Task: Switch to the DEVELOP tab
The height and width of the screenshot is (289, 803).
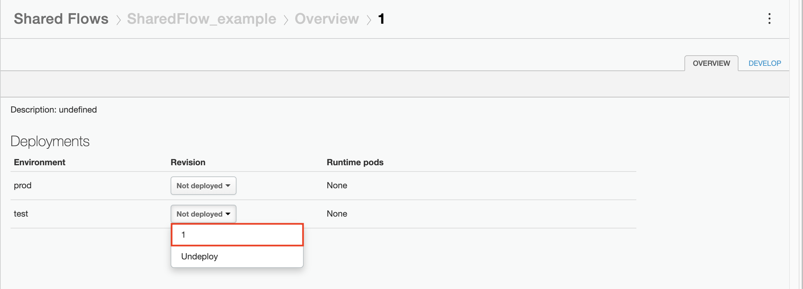Action: pyautogui.click(x=764, y=63)
